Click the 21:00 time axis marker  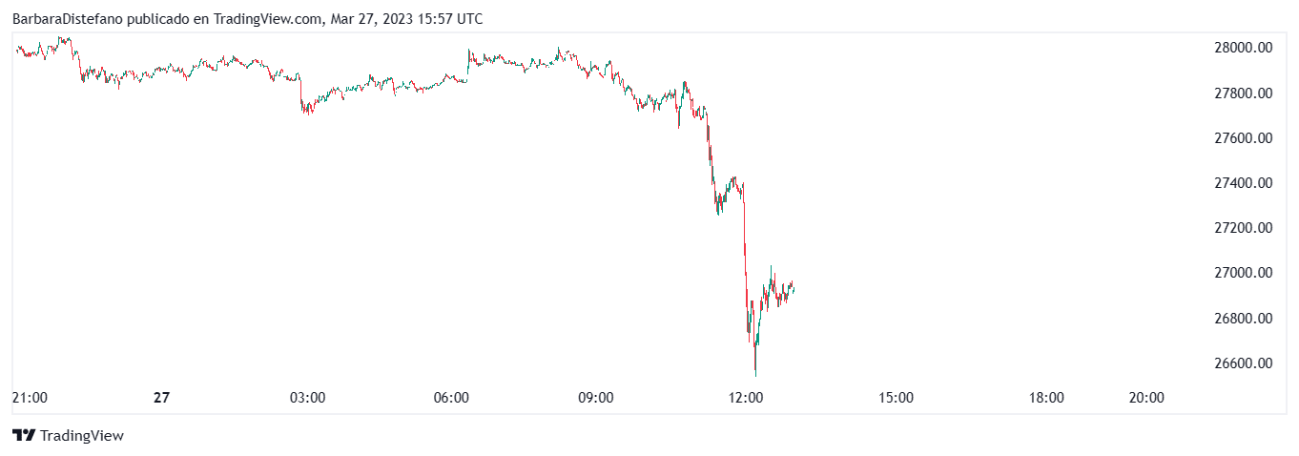pyautogui.click(x=30, y=398)
